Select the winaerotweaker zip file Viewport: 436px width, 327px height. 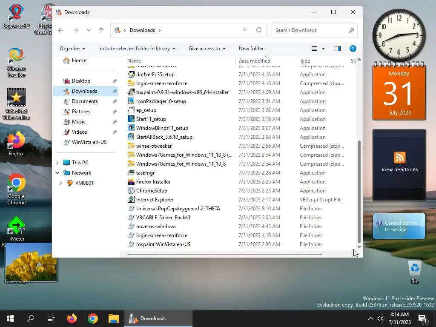point(154,146)
